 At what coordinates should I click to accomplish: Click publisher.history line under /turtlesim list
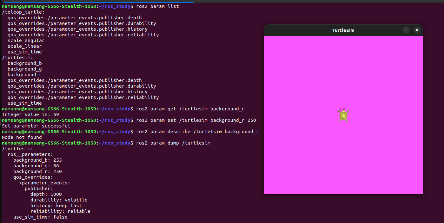pos(77,92)
